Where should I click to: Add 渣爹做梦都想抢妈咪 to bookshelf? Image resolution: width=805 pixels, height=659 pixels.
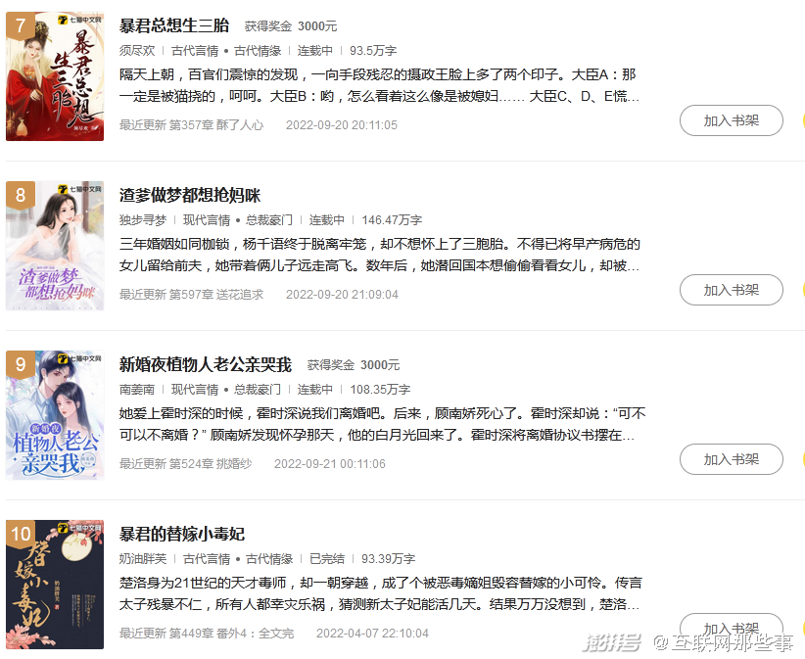(732, 290)
